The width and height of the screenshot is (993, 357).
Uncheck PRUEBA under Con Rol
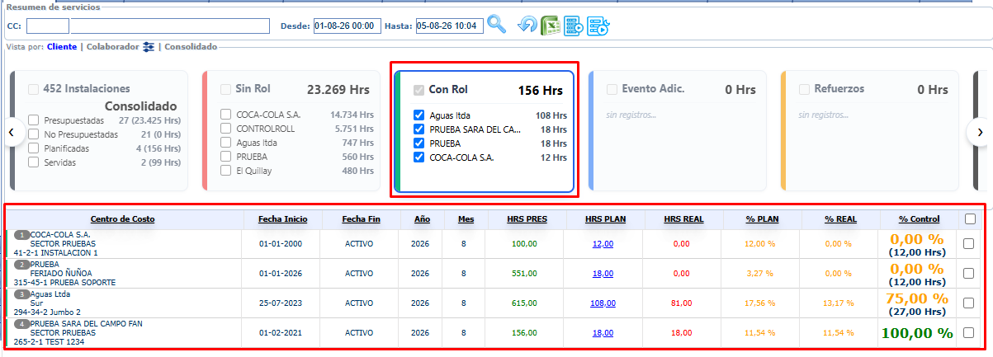418,143
